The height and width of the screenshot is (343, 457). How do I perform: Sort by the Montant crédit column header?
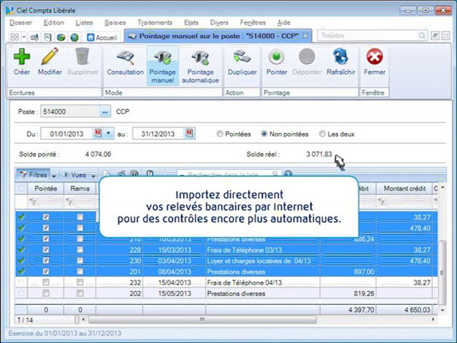405,189
